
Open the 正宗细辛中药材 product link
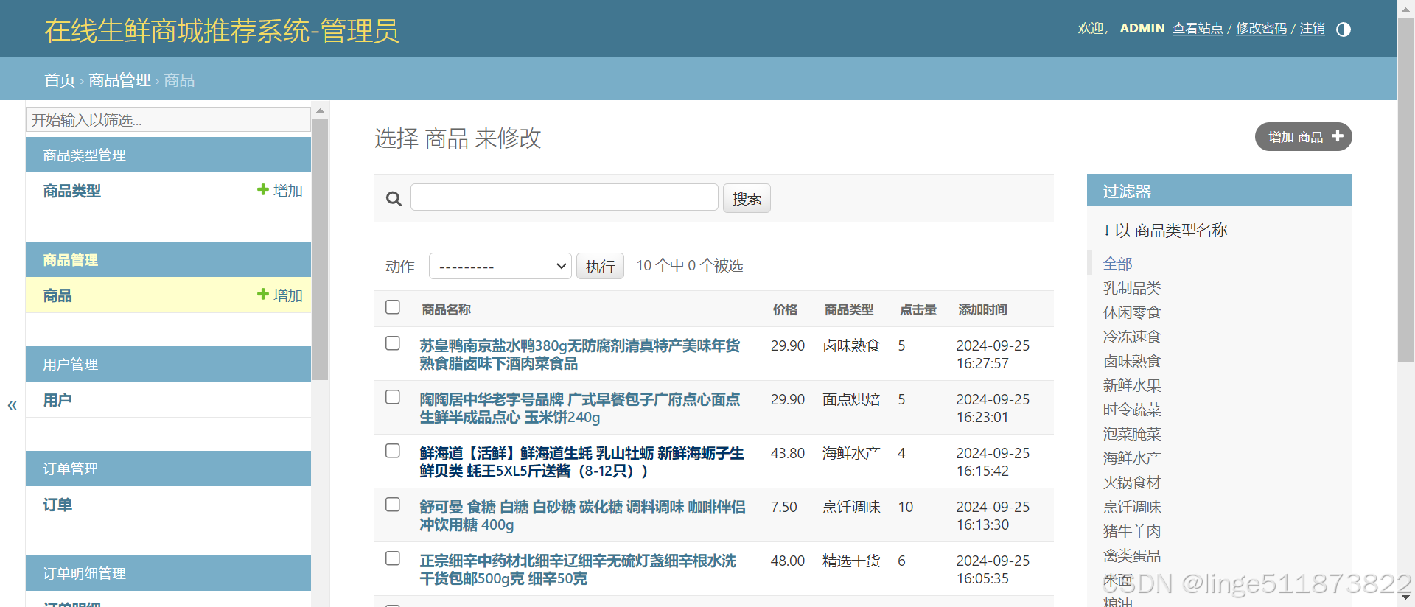tap(578, 569)
